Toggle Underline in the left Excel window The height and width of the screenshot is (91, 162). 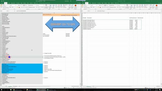[13, 7]
